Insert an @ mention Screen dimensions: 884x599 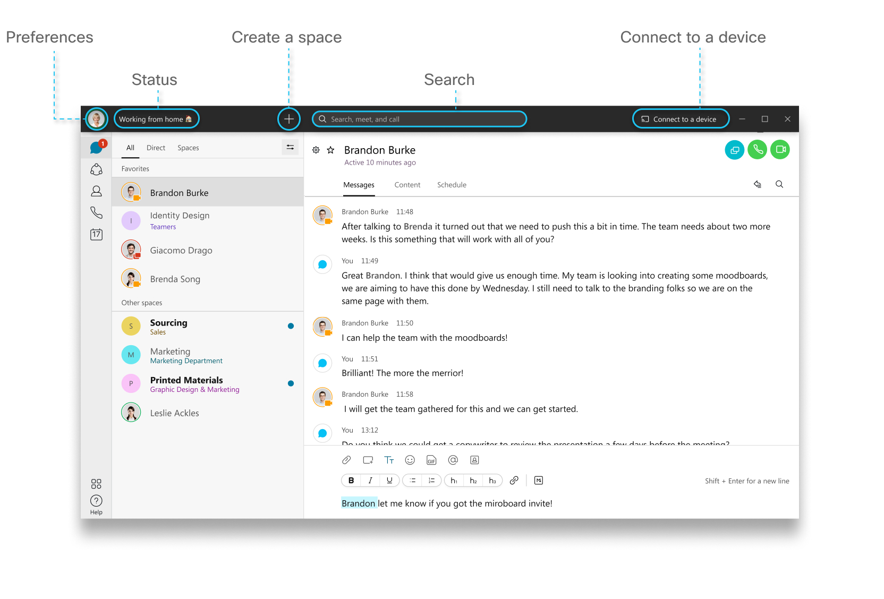coord(453,460)
